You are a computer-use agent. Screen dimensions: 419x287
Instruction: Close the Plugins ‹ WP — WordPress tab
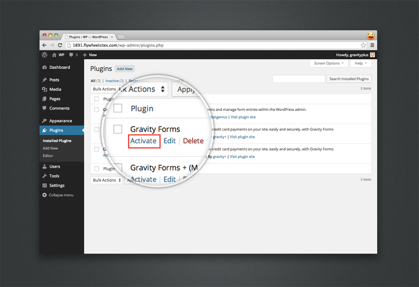tap(112, 37)
